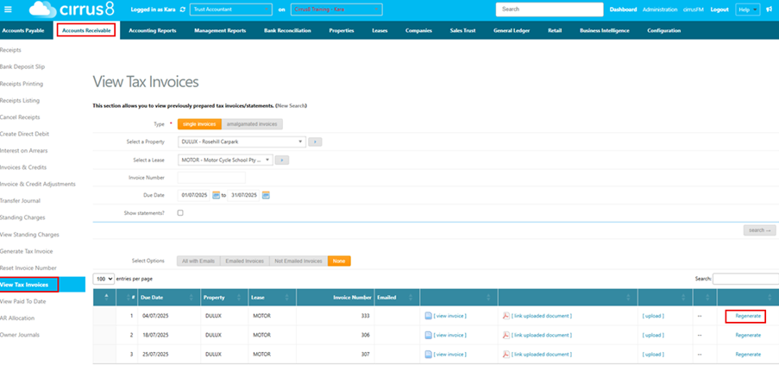The width and height of the screenshot is (779, 365).
Task: Toggle Show statements checkbox
Action: (180, 212)
